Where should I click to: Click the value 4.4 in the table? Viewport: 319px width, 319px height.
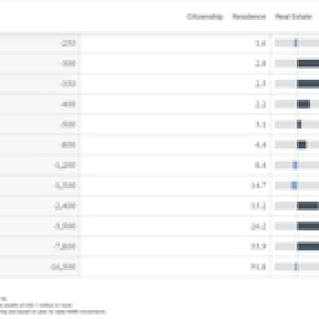[260, 145]
